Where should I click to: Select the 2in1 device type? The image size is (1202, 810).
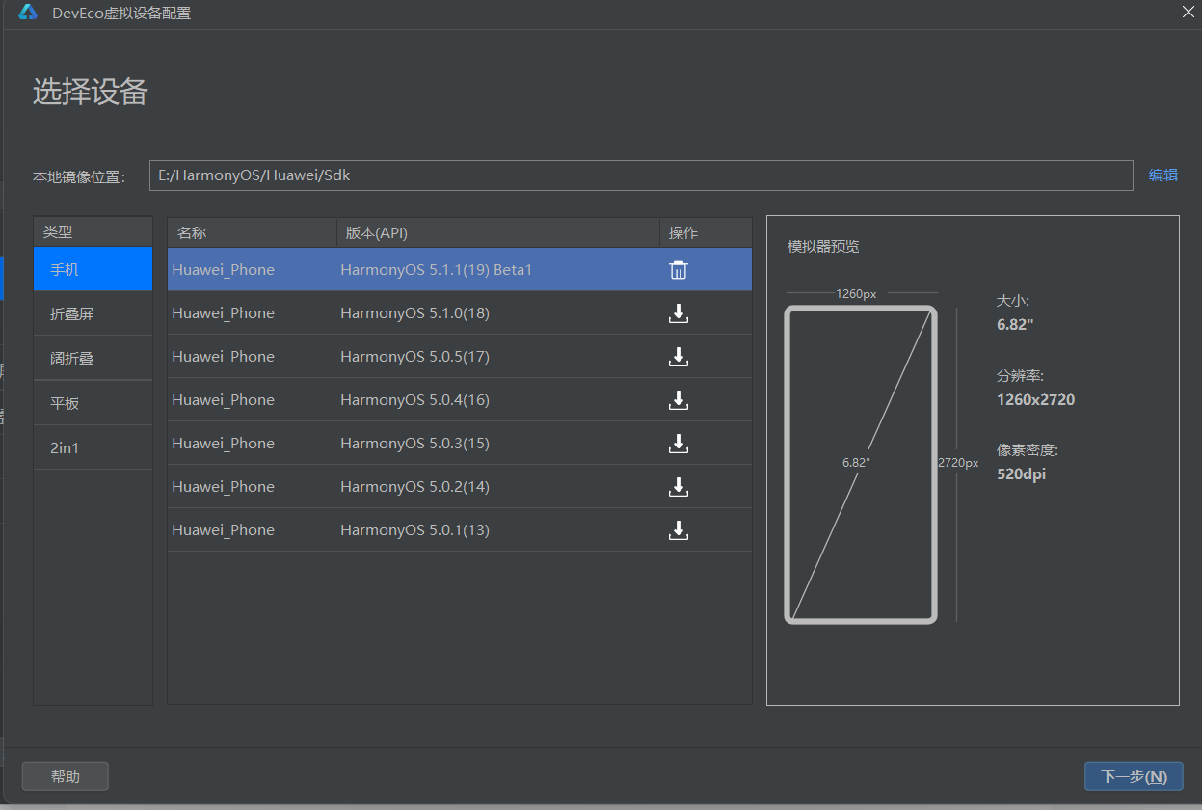pos(93,447)
